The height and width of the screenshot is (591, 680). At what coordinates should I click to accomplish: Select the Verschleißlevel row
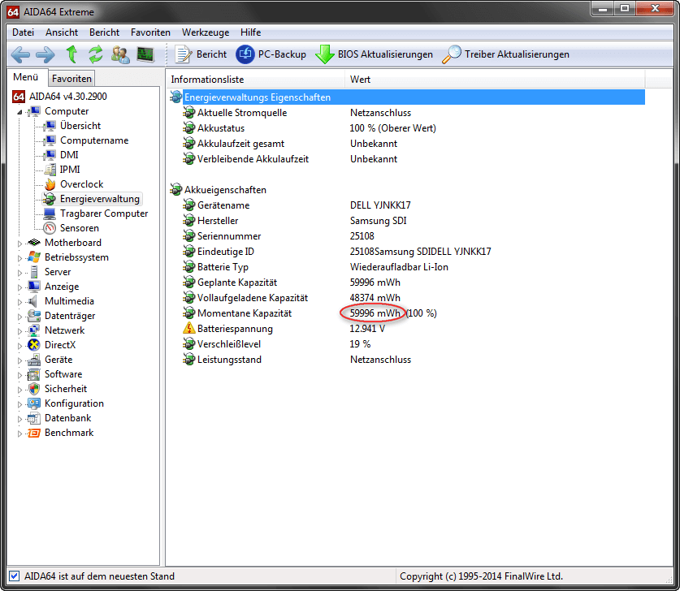(x=407, y=344)
